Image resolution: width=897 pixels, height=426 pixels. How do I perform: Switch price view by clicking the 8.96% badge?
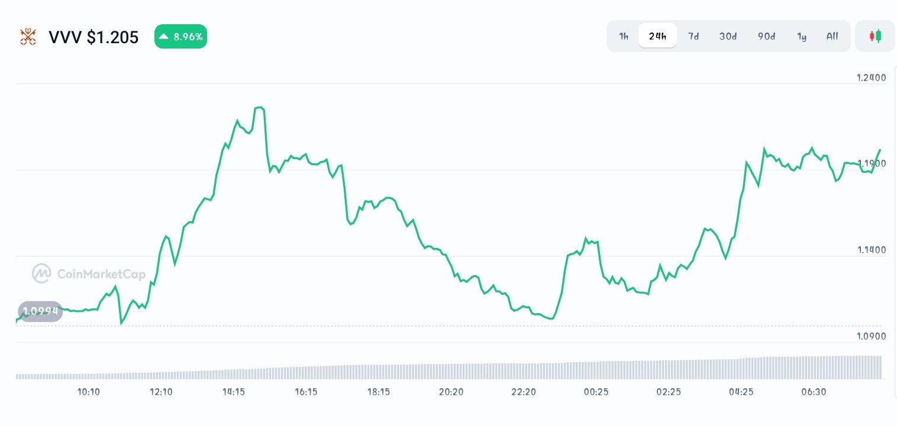[x=180, y=36]
